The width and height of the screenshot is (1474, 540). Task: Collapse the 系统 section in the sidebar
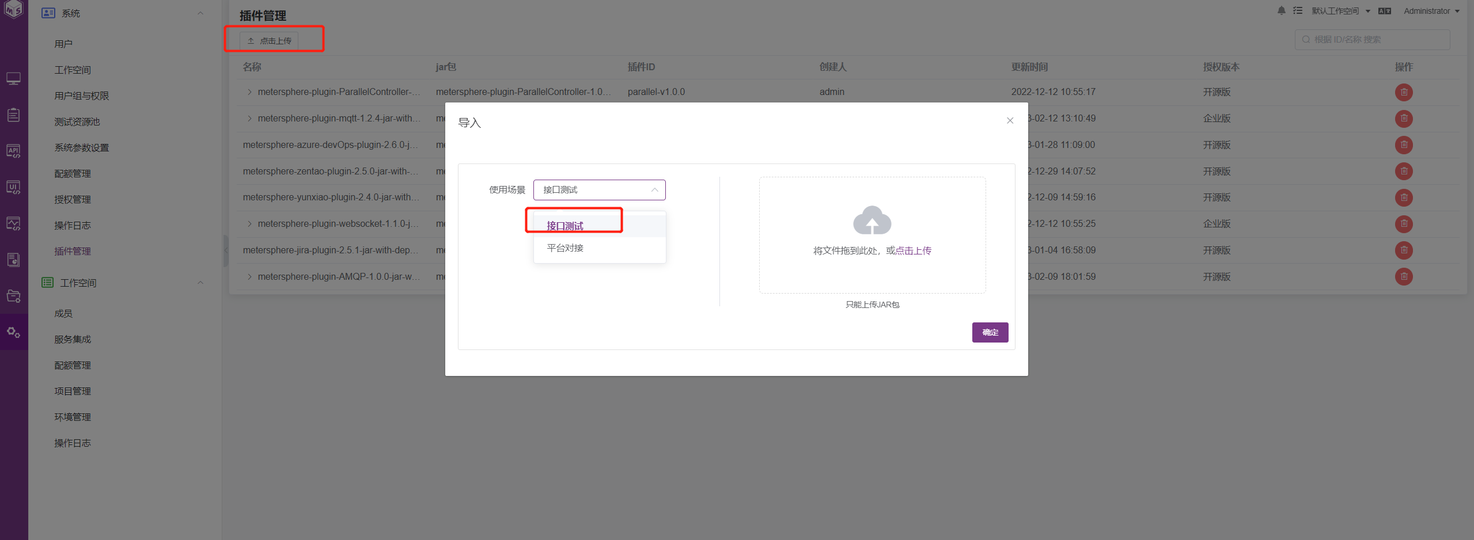(200, 13)
